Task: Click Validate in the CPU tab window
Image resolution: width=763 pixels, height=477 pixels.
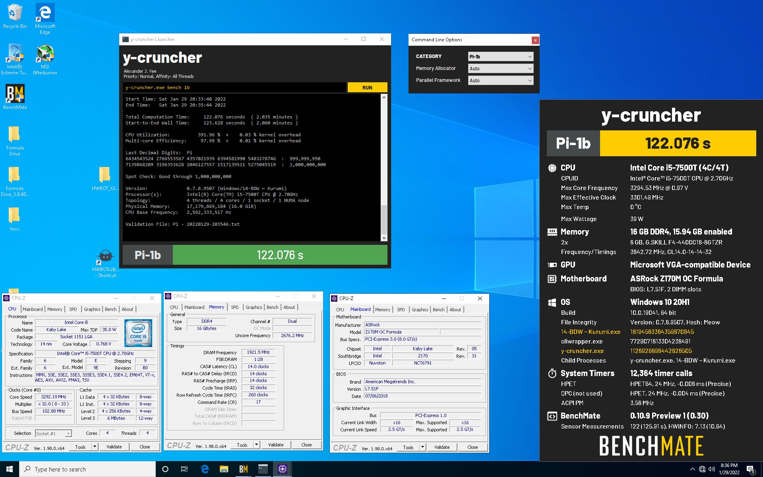Action: (x=114, y=447)
